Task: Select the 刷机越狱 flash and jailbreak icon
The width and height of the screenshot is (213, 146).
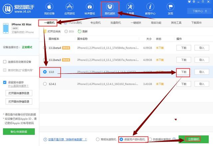Action: 110,7
